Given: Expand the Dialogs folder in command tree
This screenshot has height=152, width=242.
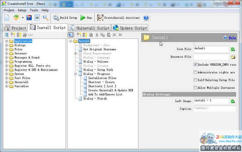Looking at the screenshot, I should pyautogui.click(x=7, y=45).
